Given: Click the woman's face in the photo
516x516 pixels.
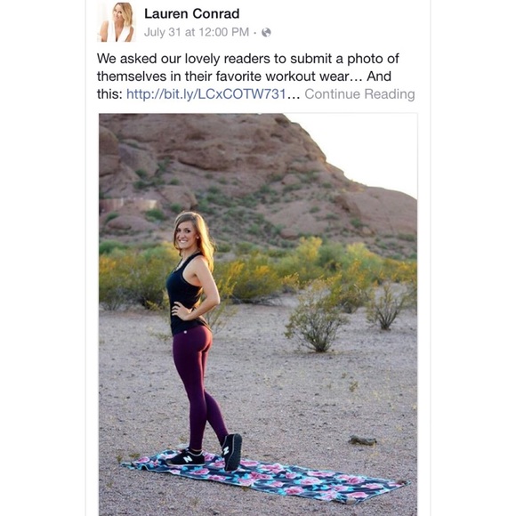Looking at the screenshot, I should [186, 234].
